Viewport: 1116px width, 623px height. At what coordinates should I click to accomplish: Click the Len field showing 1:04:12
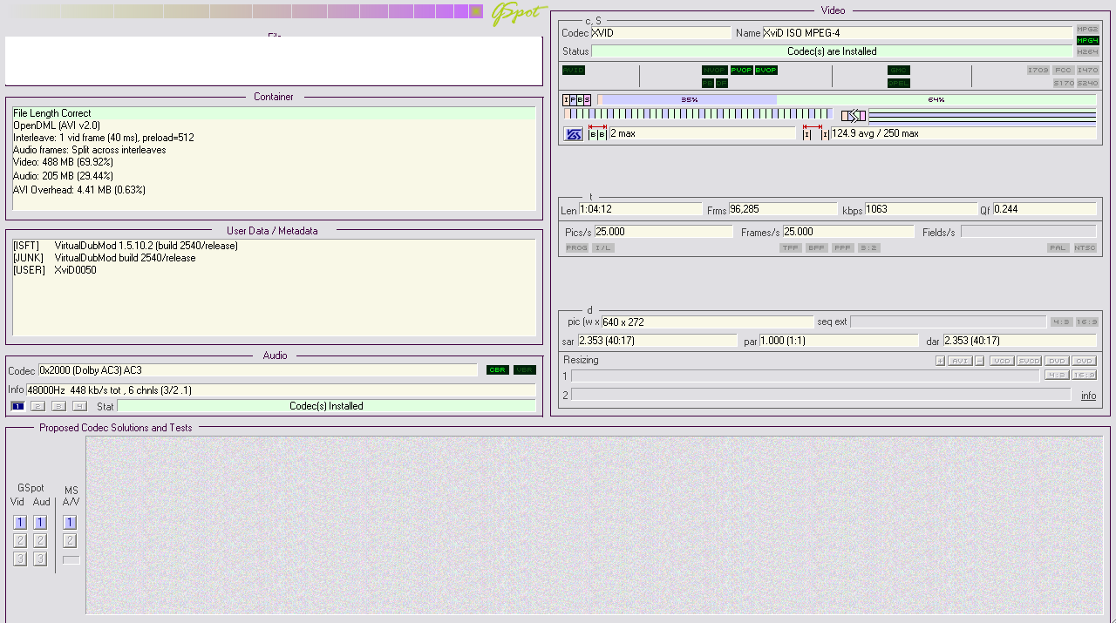(x=640, y=209)
